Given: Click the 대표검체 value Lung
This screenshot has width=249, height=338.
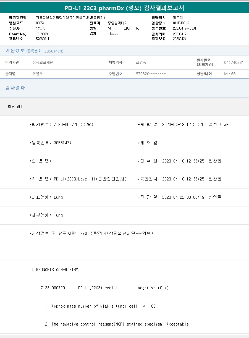Looking at the screenshot, I should pyautogui.click(x=58, y=197).
